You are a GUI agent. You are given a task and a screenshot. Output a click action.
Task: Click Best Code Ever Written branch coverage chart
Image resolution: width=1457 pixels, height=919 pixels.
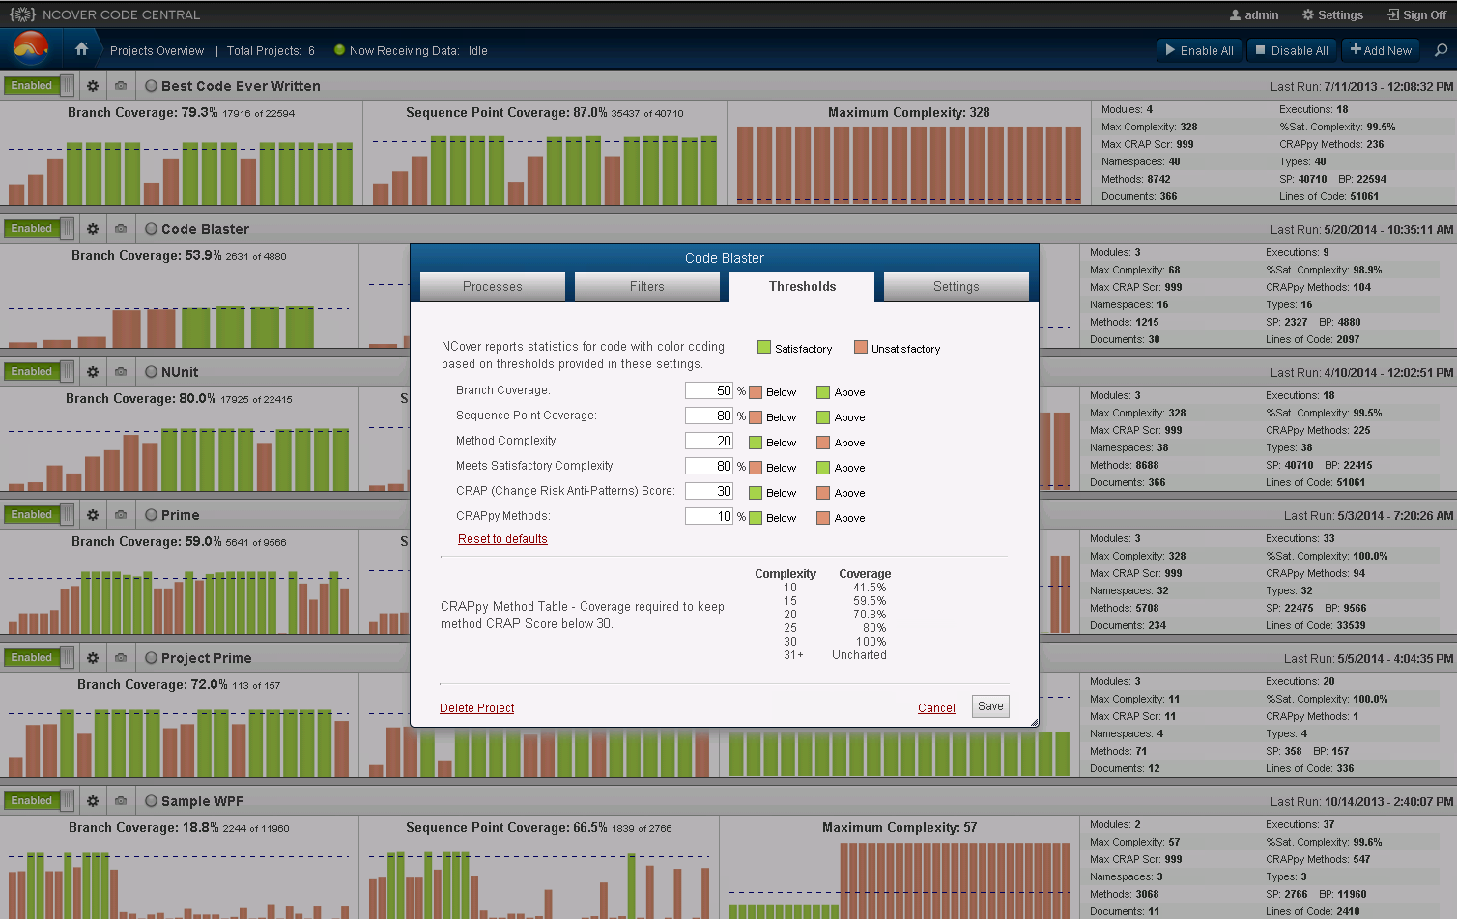[x=181, y=173]
